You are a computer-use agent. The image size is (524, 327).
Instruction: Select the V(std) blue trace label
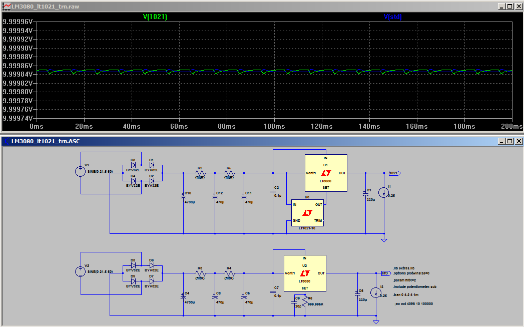pyautogui.click(x=393, y=17)
